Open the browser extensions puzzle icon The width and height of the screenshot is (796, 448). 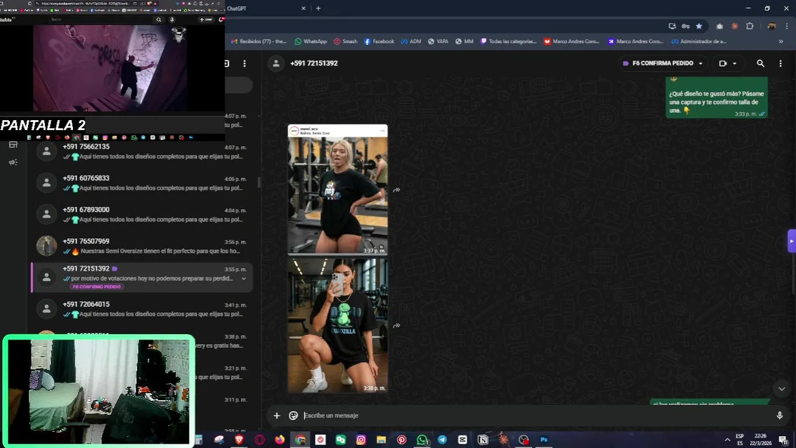[x=749, y=26]
